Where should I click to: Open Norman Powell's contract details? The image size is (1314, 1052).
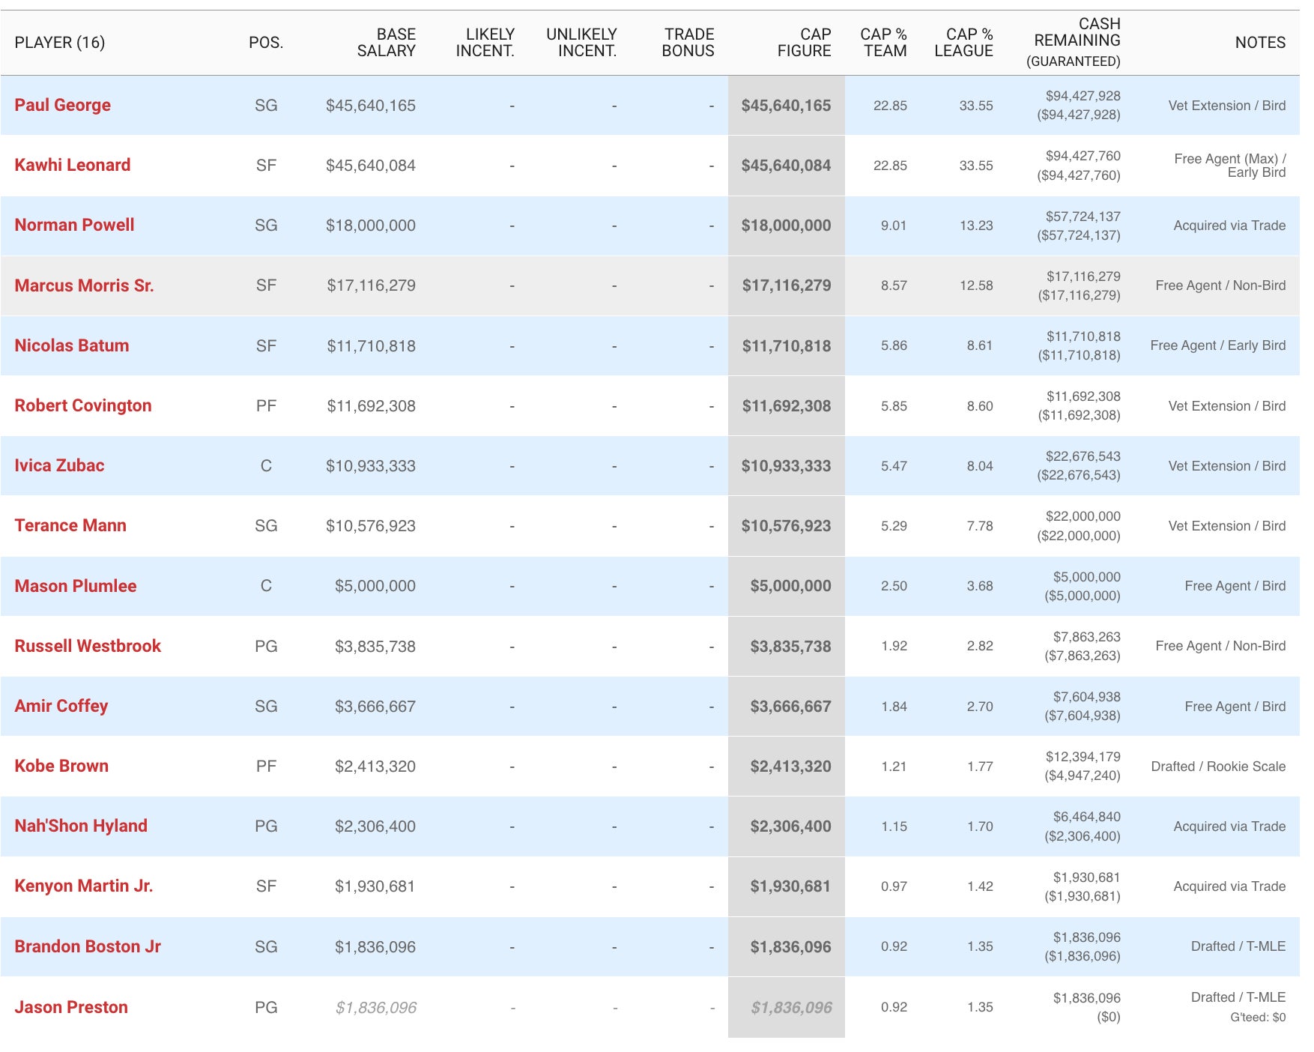click(74, 225)
